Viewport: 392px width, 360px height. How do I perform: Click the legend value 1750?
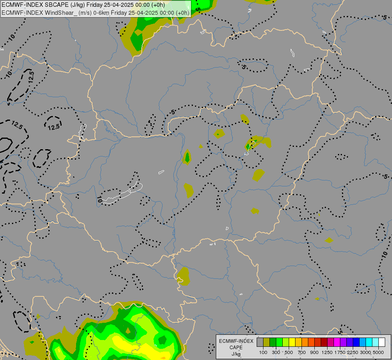tap(340, 352)
